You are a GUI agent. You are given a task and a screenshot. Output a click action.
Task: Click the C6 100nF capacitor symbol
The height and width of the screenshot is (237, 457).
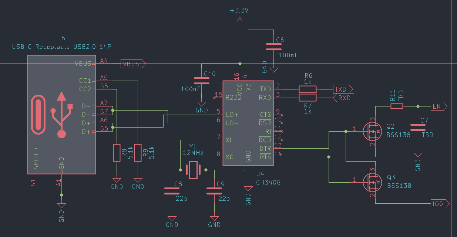click(274, 47)
